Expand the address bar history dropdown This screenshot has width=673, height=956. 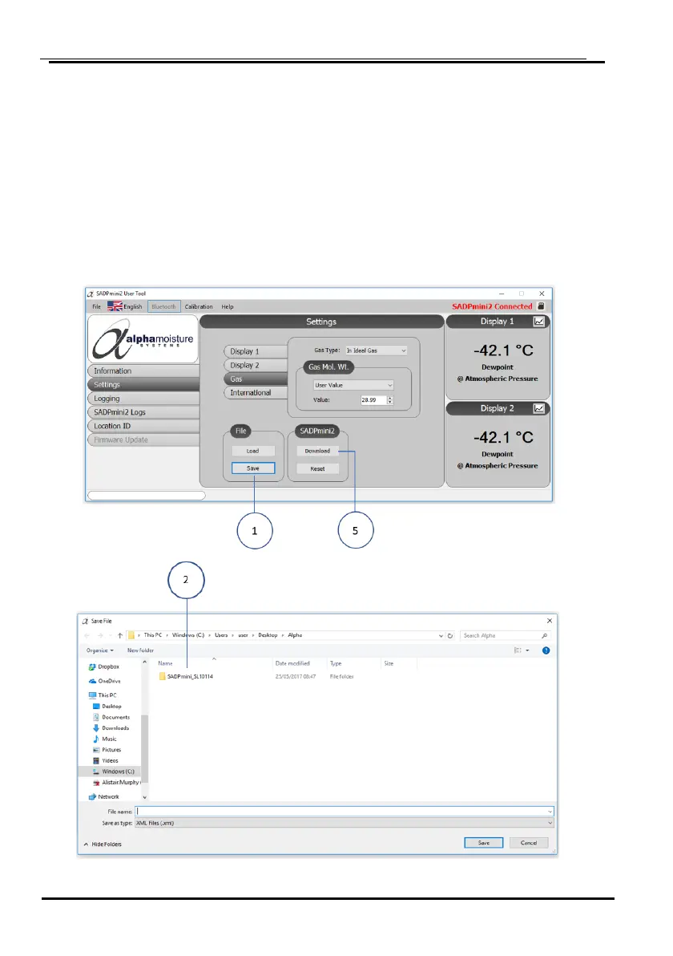tap(441, 635)
